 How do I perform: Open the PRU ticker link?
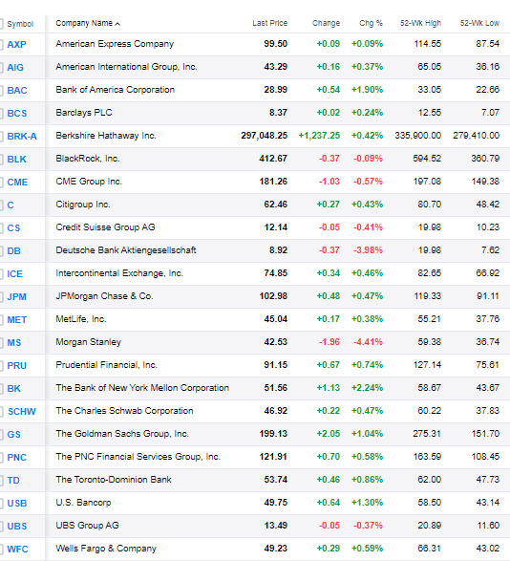[17, 365]
